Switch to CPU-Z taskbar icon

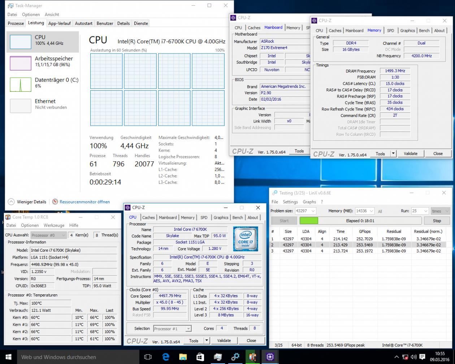(270, 357)
